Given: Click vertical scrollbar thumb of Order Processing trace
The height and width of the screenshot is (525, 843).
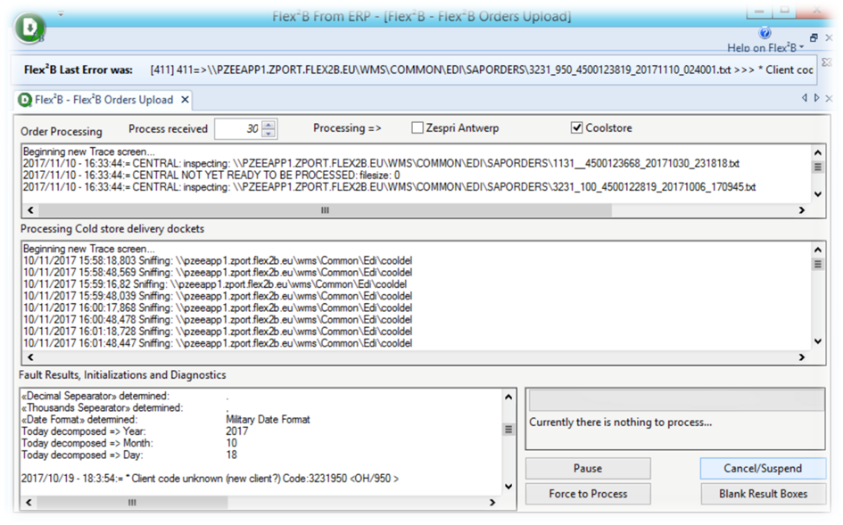Looking at the screenshot, I should click(818, 167).
